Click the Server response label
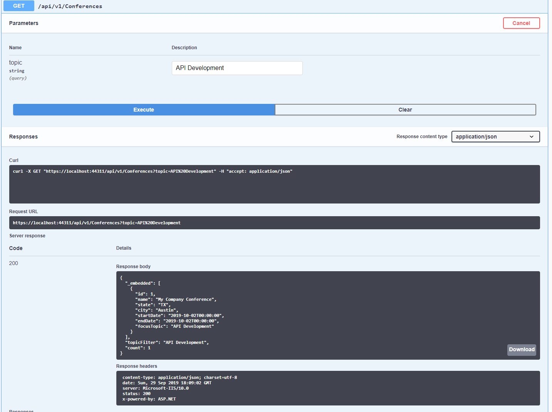This screenshot has width=552, height=412. click(x=27, y=236)
